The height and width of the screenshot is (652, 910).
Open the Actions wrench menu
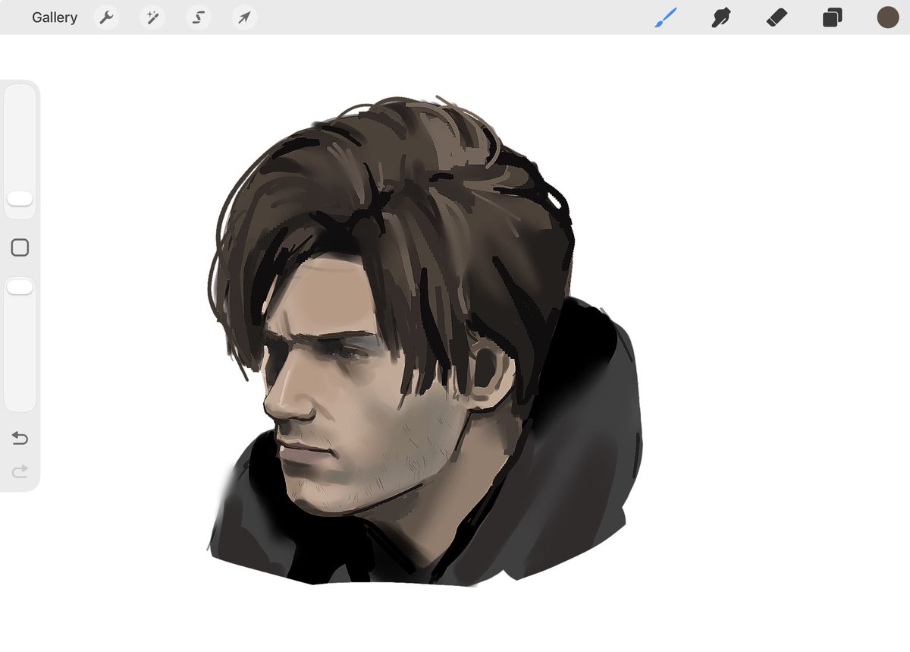tap(106, 17)
